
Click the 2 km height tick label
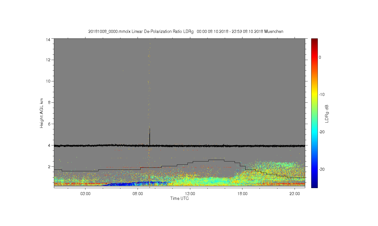(49, 166)
